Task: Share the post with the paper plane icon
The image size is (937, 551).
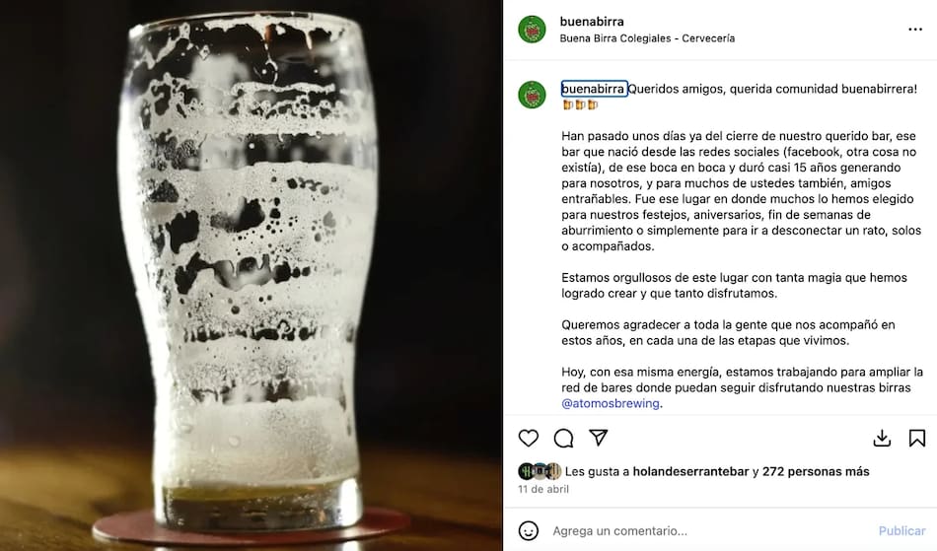Action: [x=598, y=438]
